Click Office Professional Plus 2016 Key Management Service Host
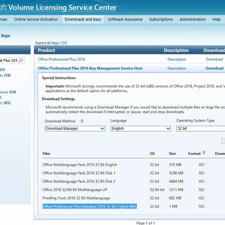The width and height of the screenshot is (225, 225). 90,68
